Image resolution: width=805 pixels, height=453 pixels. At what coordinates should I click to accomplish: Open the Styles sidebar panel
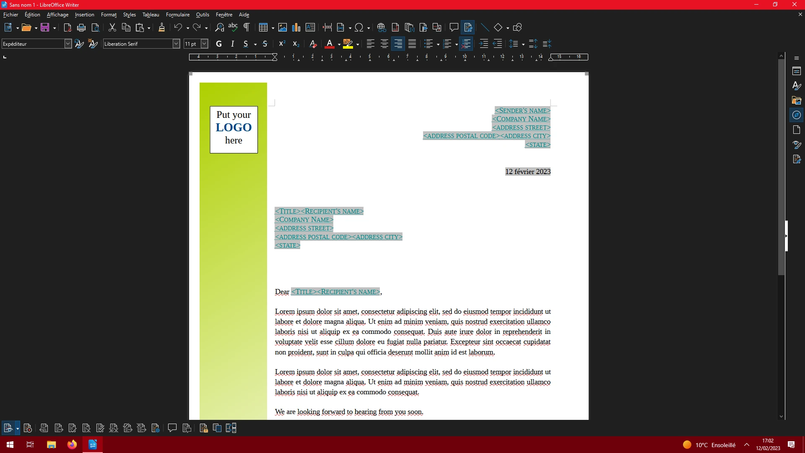pyautogui.click(x=797, y=86)
